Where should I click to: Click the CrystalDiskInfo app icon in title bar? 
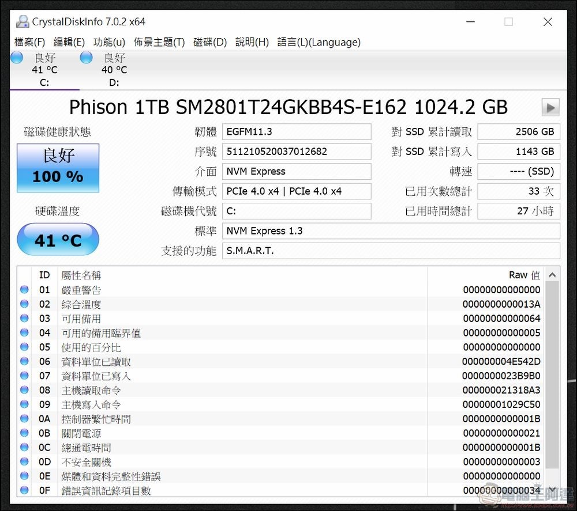click(22, 22)
